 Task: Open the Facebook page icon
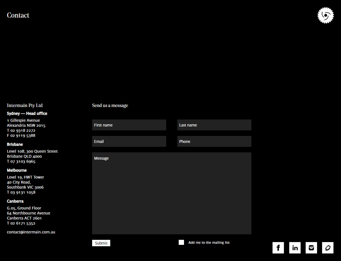pos(278,248)
